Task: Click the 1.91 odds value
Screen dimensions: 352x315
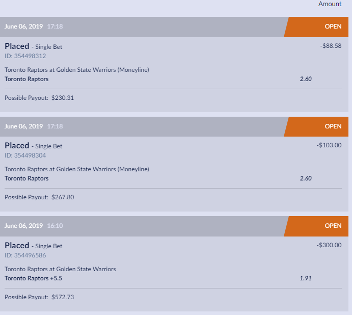Action: (306, 278)
